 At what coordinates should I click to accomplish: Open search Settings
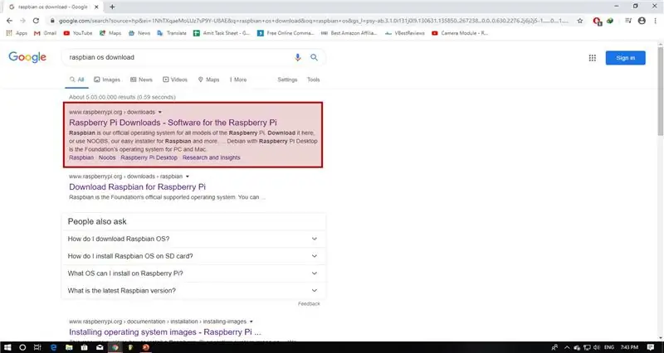[287, 80]
